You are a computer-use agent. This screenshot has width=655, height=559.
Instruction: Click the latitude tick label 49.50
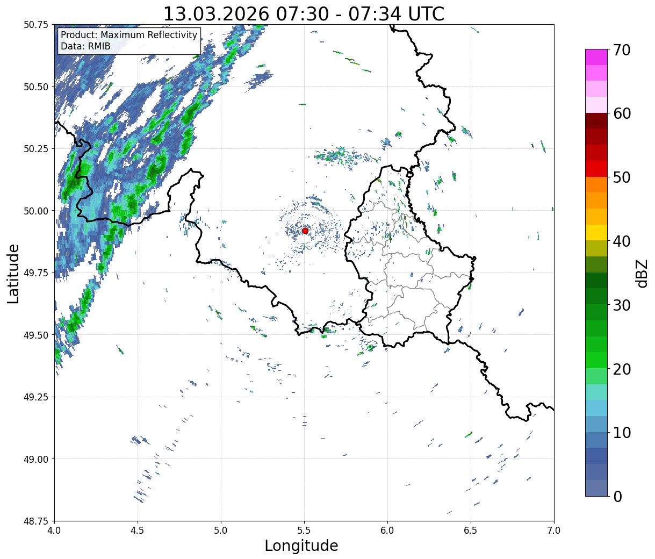[x=36, y=335]
